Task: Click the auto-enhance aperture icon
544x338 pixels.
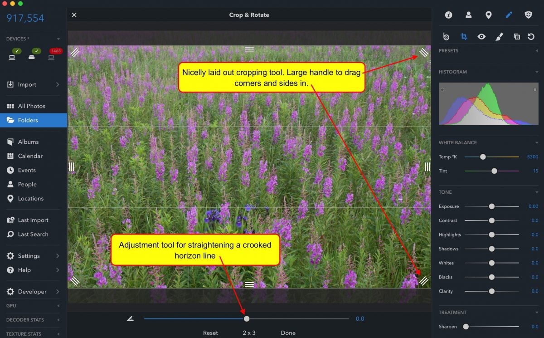Action: click(446, 37)
